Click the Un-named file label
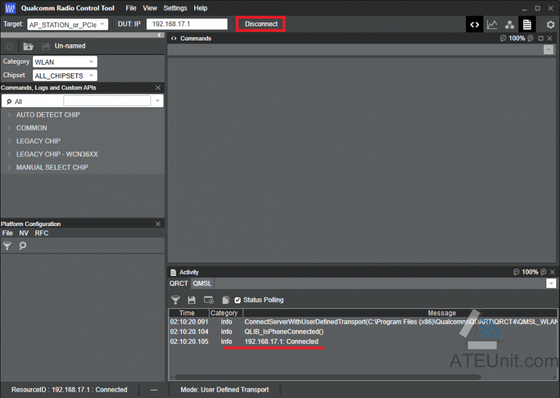This screenshot has width=560, height=398. tap(70, 45)
